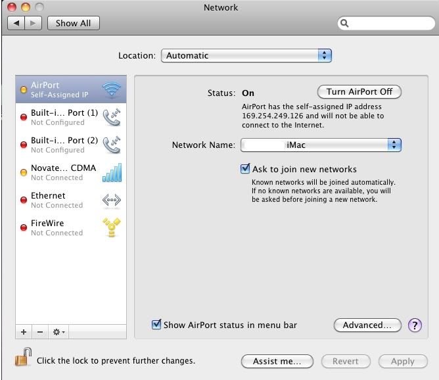Click the Ethernet arrows icon
Screen dimensions: 439x380
[112, 200]
